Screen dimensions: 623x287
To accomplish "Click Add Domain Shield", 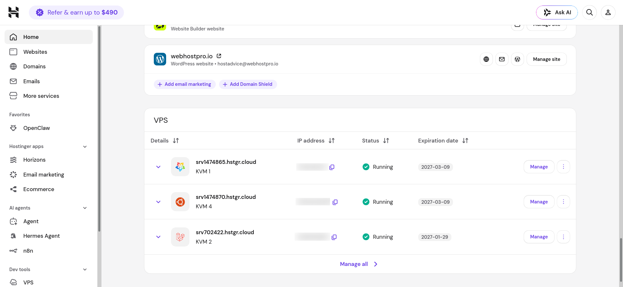I will [x=248, y=84].
